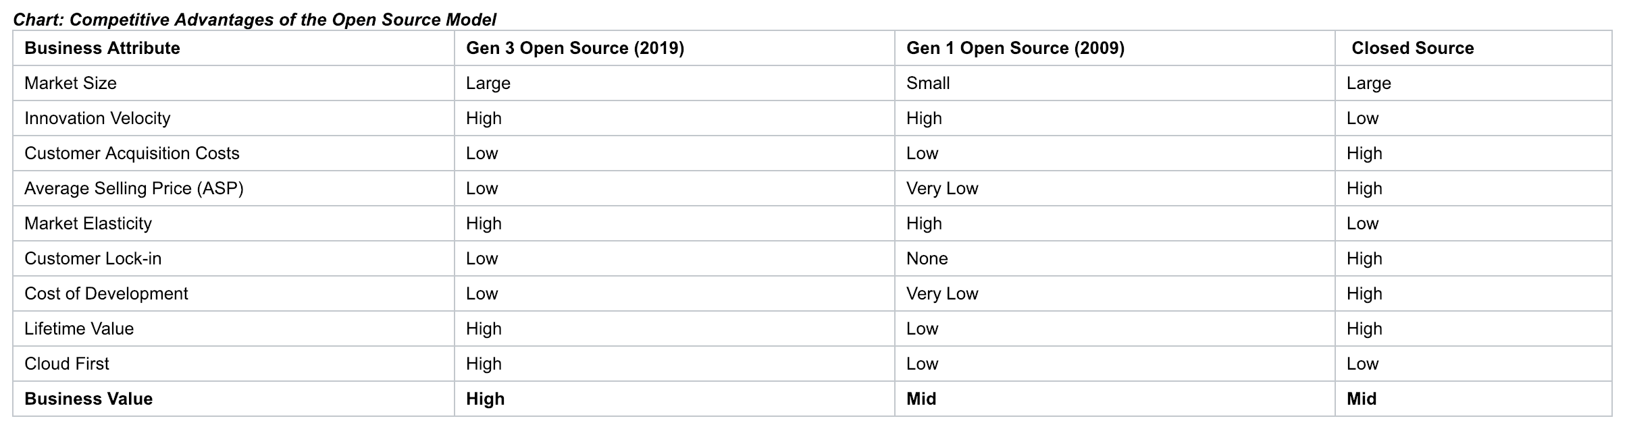Screen dimensions: 1629x429
Task: Click the 'Innovation Velocity' row label
Action: coord(97,118)
